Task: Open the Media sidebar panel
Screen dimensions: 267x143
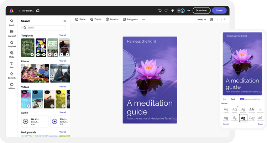Action: point(12,55)
